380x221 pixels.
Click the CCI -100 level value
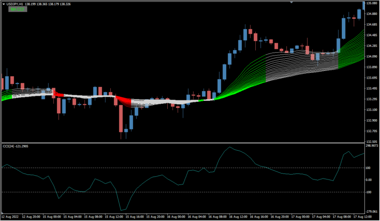[369, 192]
